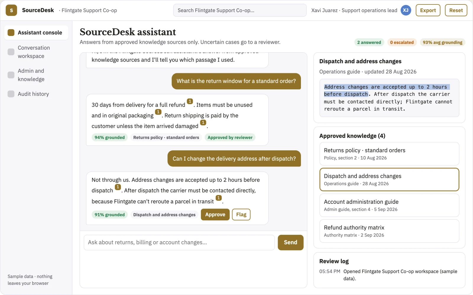Image resolution: width=473 pixels, height=295 pixels.
Task: Approve the address change answer
Action: click(215, 215)
